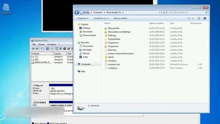Viewport: 220px width, 124px height.
Task: Open the view options dropdown arrow
Action: coord(193,18)
